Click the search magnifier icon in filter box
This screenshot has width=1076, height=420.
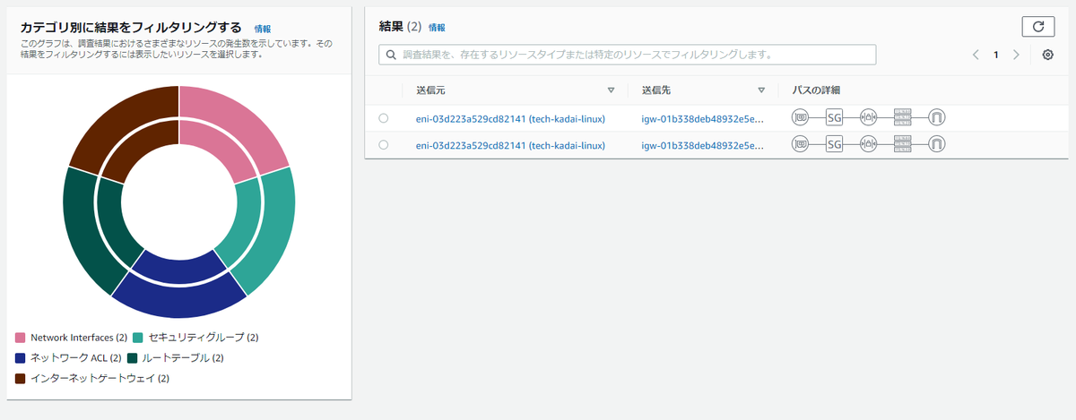(x=391, y=55)
